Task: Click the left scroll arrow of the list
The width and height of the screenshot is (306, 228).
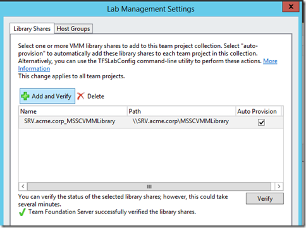Action: pyautogui.click(x=23, y=186)
